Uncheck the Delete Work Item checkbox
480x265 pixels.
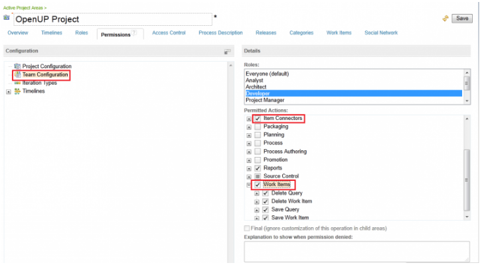266,201
